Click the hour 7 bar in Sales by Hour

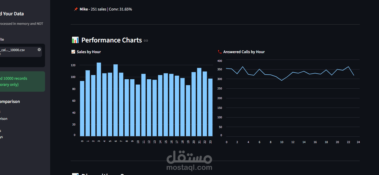(121, 104)
